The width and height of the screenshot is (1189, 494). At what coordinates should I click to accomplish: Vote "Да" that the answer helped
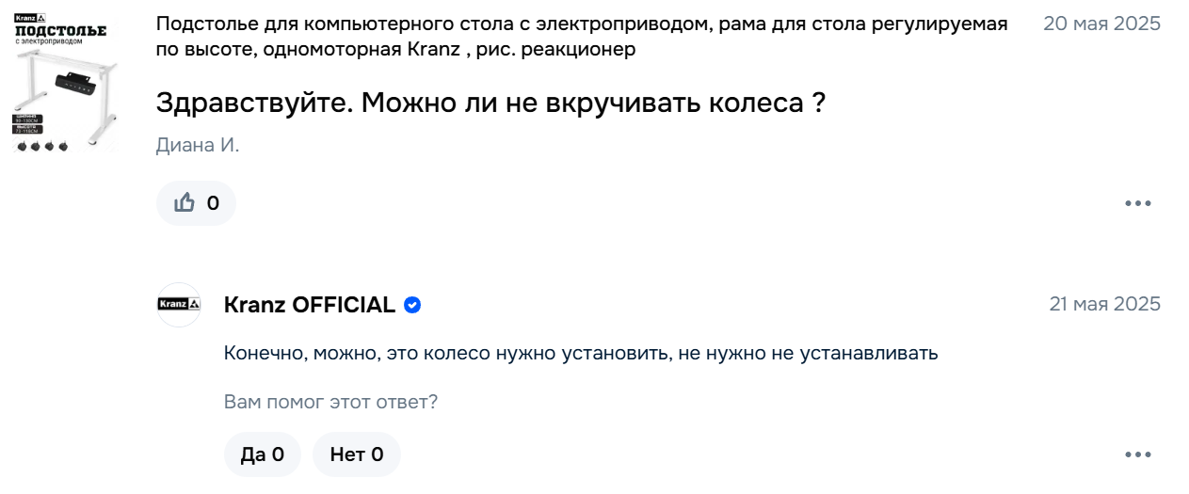coord(262,455)
